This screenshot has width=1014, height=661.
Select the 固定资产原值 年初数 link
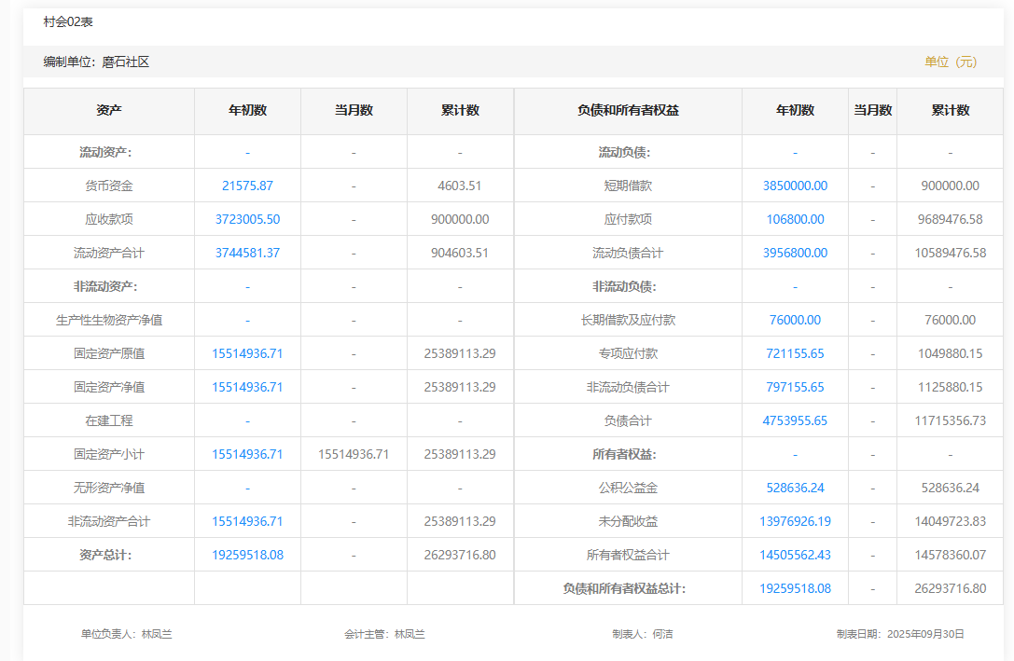coord(247,353)
